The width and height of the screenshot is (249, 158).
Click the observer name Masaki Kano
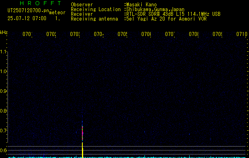click(141, 5)
